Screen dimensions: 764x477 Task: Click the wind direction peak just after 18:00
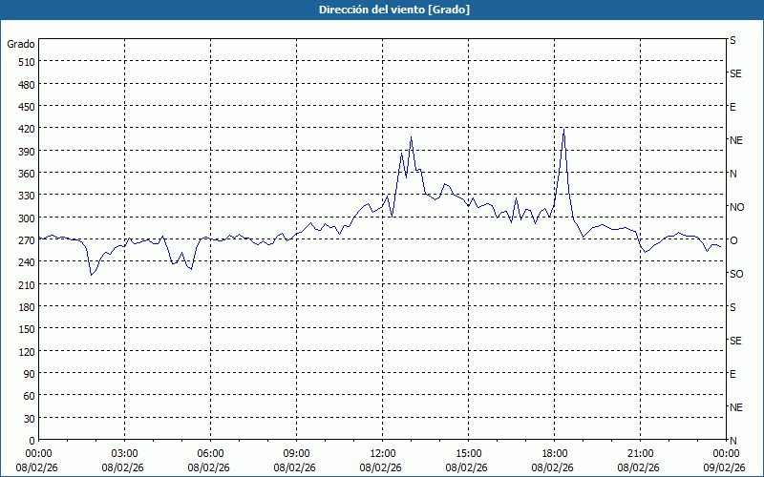tap(564, 129)
